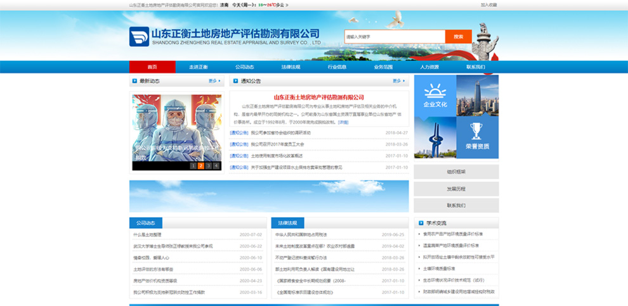
Task: Open 联系我们 in the top navigation bar
Action: tap(475, 67)
